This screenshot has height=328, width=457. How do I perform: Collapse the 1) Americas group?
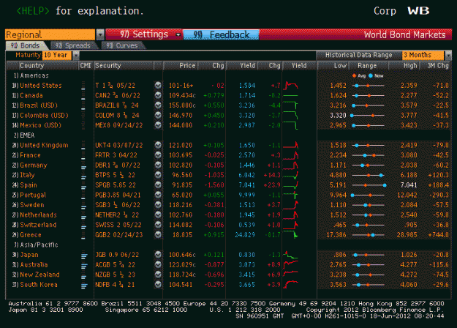(x=31, y=75)
